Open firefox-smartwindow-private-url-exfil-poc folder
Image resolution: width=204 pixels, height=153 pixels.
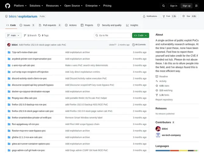point(32,118)
